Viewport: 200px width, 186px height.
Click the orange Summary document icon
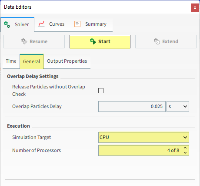click(x=77, y=24)
